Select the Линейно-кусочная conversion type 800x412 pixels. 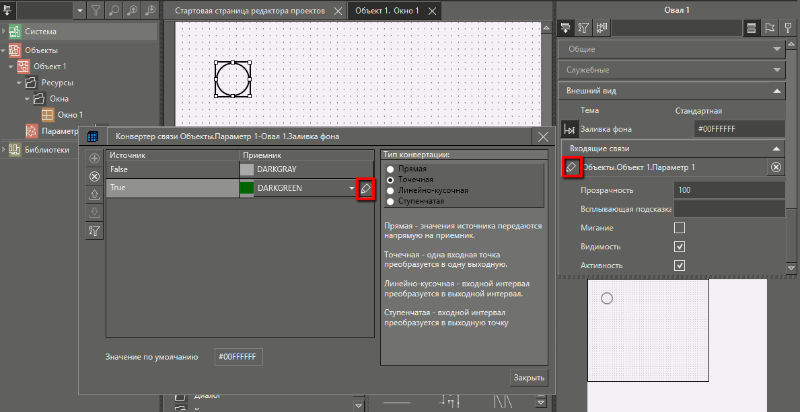coord(390,190)
